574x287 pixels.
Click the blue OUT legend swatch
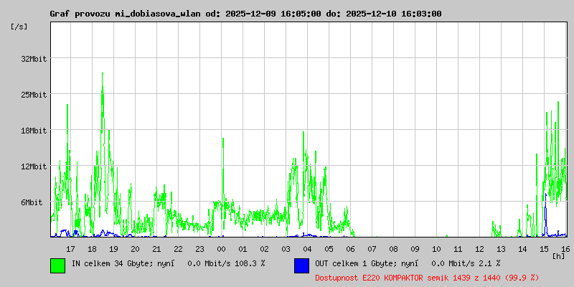coord(301,265)
